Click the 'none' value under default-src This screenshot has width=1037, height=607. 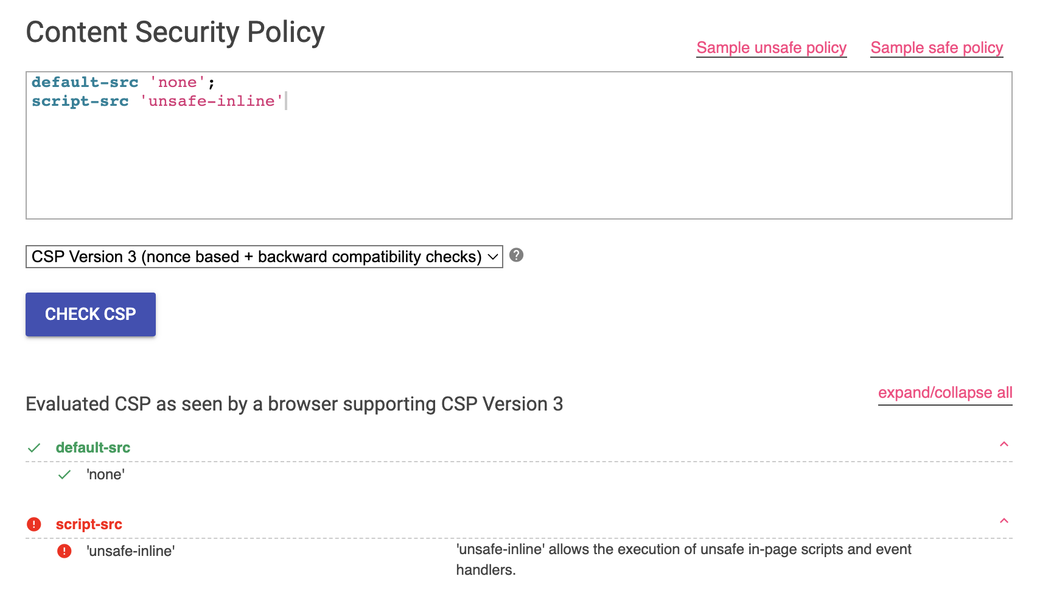pos(106,475)
